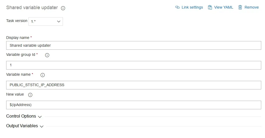Click the Variable name input field
Image resolution: width=265 pixels, height=138 pixels.
134,85
